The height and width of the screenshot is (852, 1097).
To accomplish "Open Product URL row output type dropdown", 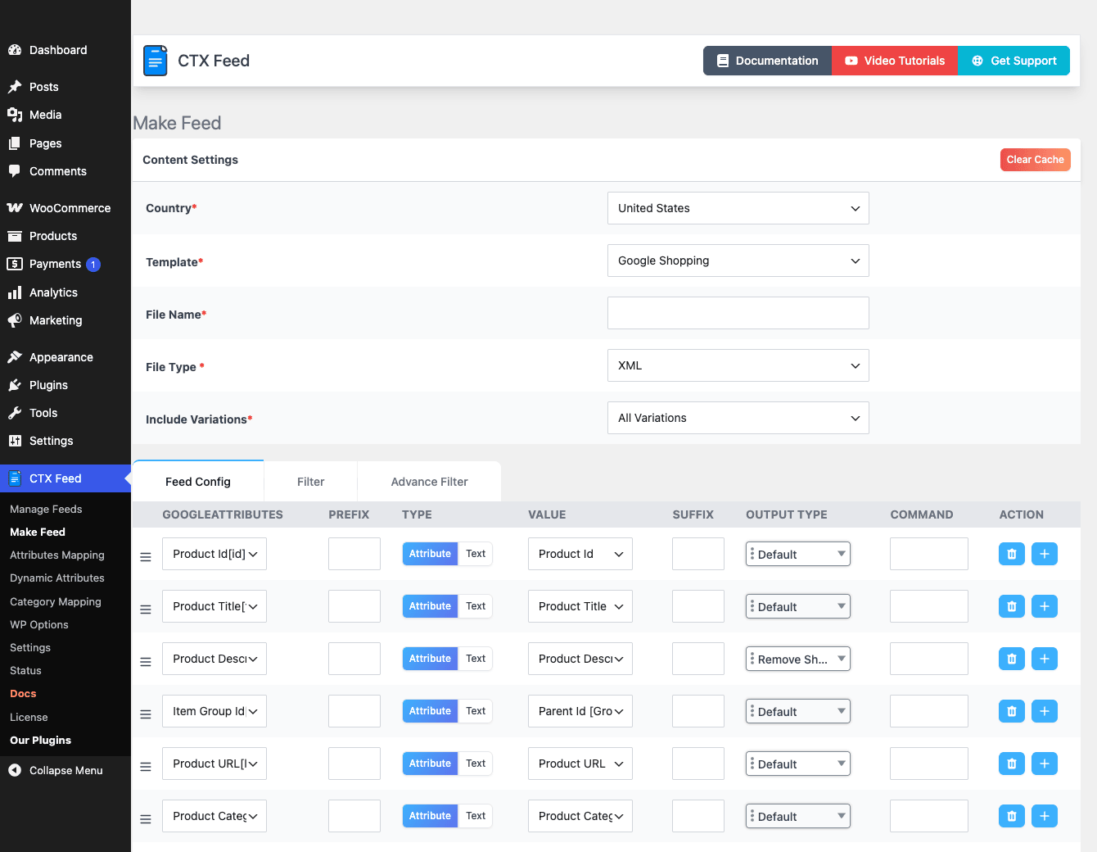I will tap(798, 764).
